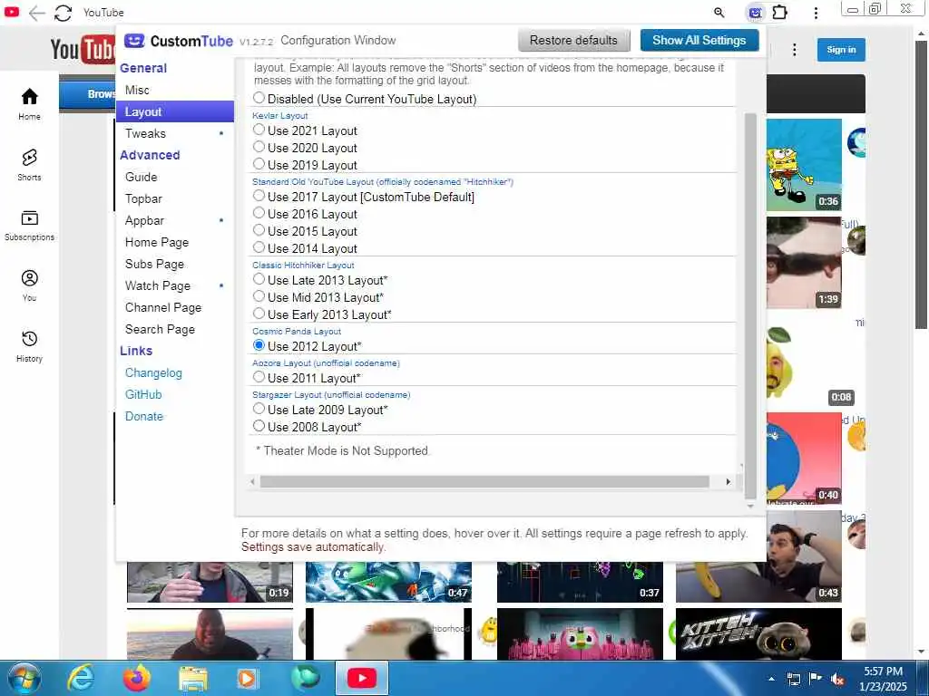The image size is (929, 696).
Task: Open the Changelog link
Action: (153, 372)
